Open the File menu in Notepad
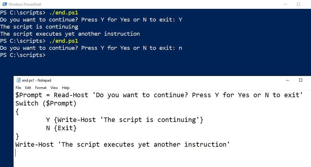The width and height of the screenshot is (311, 167). [x=18, y=88]
